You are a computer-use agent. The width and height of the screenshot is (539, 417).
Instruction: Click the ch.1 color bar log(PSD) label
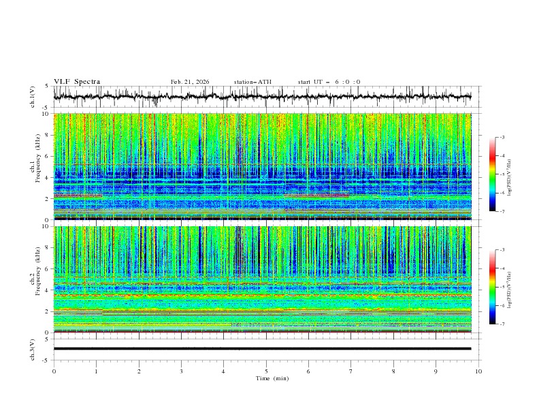point(509,178)
